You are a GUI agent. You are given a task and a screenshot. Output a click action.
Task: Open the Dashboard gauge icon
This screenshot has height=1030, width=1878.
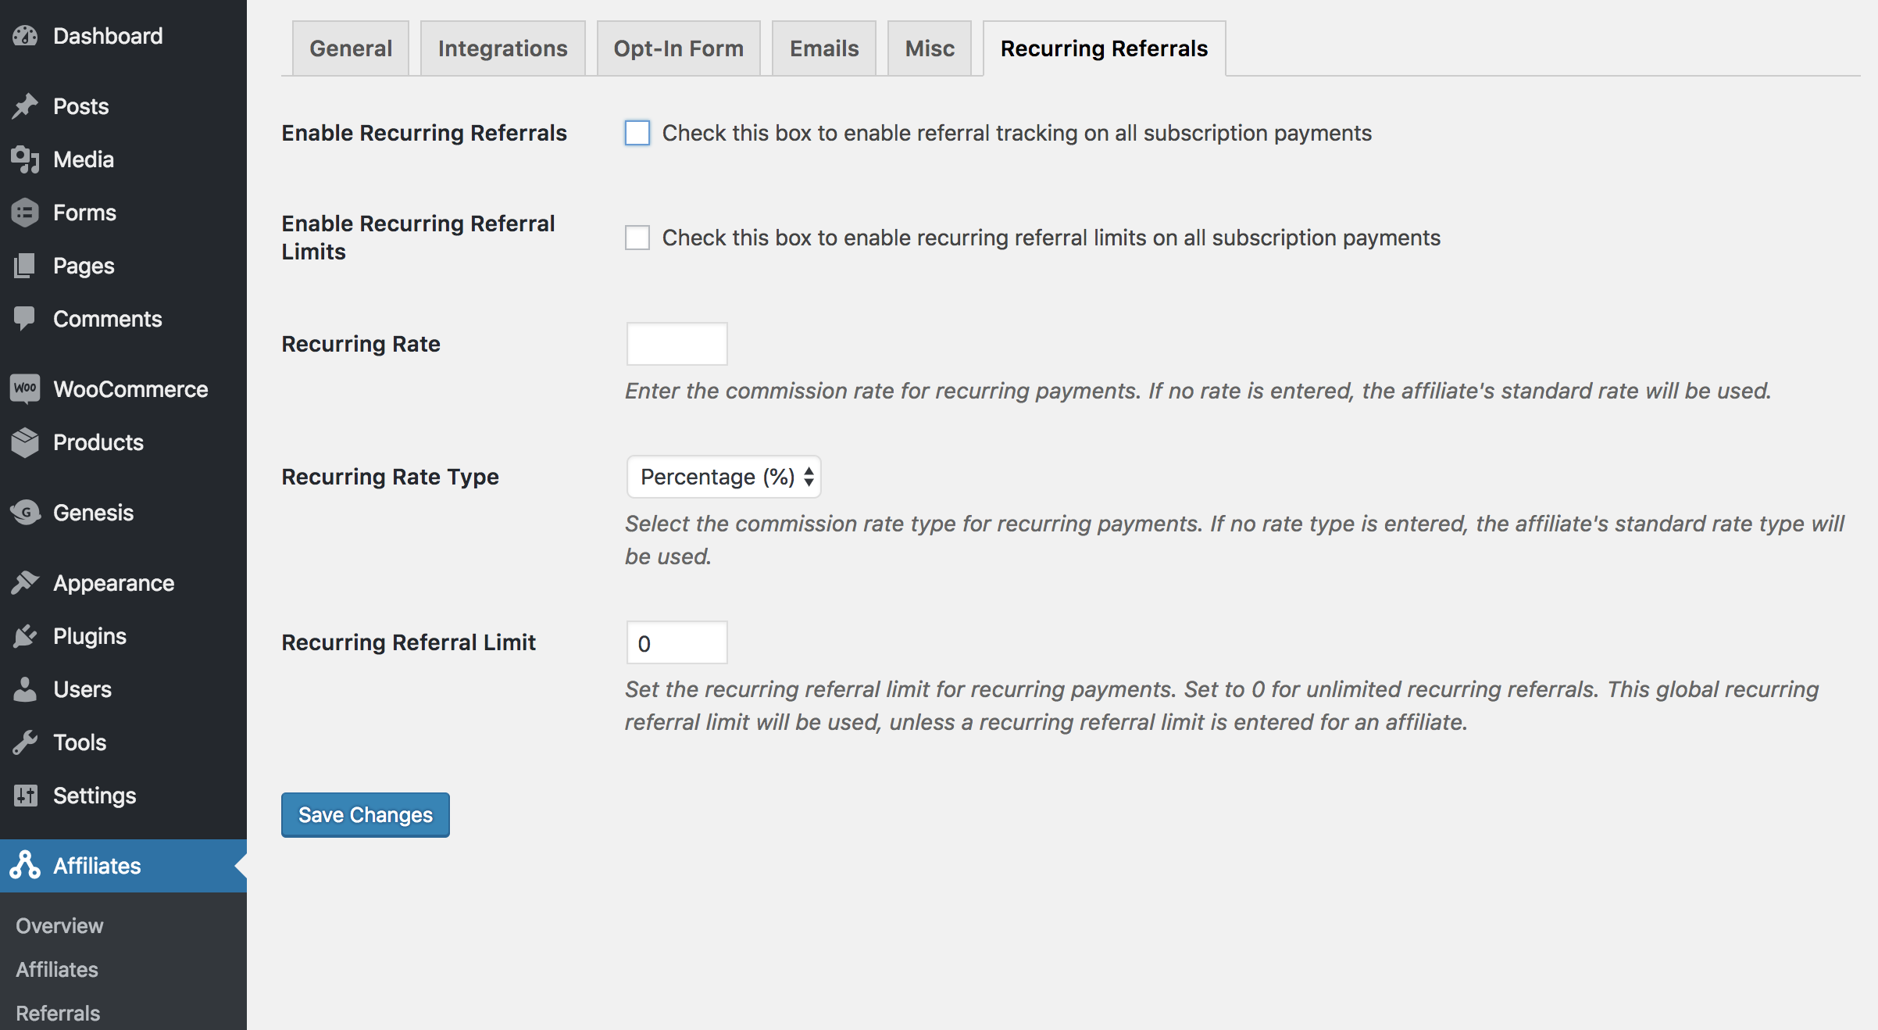pos(25,36)
